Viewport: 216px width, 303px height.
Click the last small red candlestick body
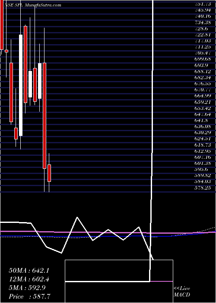[49, 173]
